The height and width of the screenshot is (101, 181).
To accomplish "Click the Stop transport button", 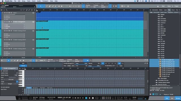I will pos(86,98).
